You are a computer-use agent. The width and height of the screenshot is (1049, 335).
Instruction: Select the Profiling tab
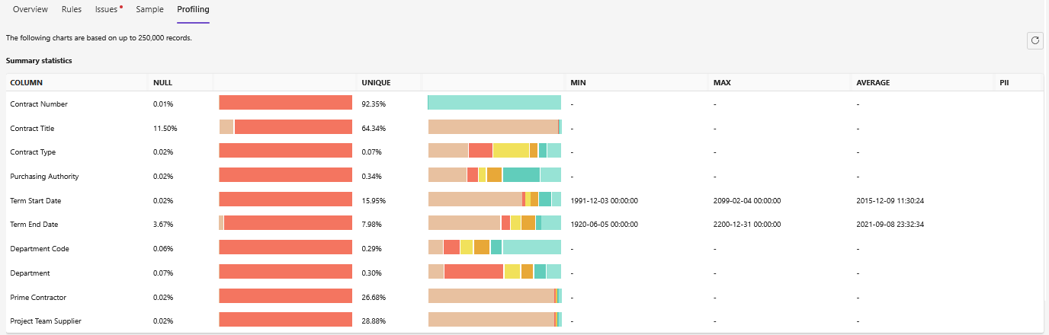[193, 9]
